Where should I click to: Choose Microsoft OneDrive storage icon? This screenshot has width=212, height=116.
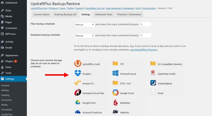(78, 112)
